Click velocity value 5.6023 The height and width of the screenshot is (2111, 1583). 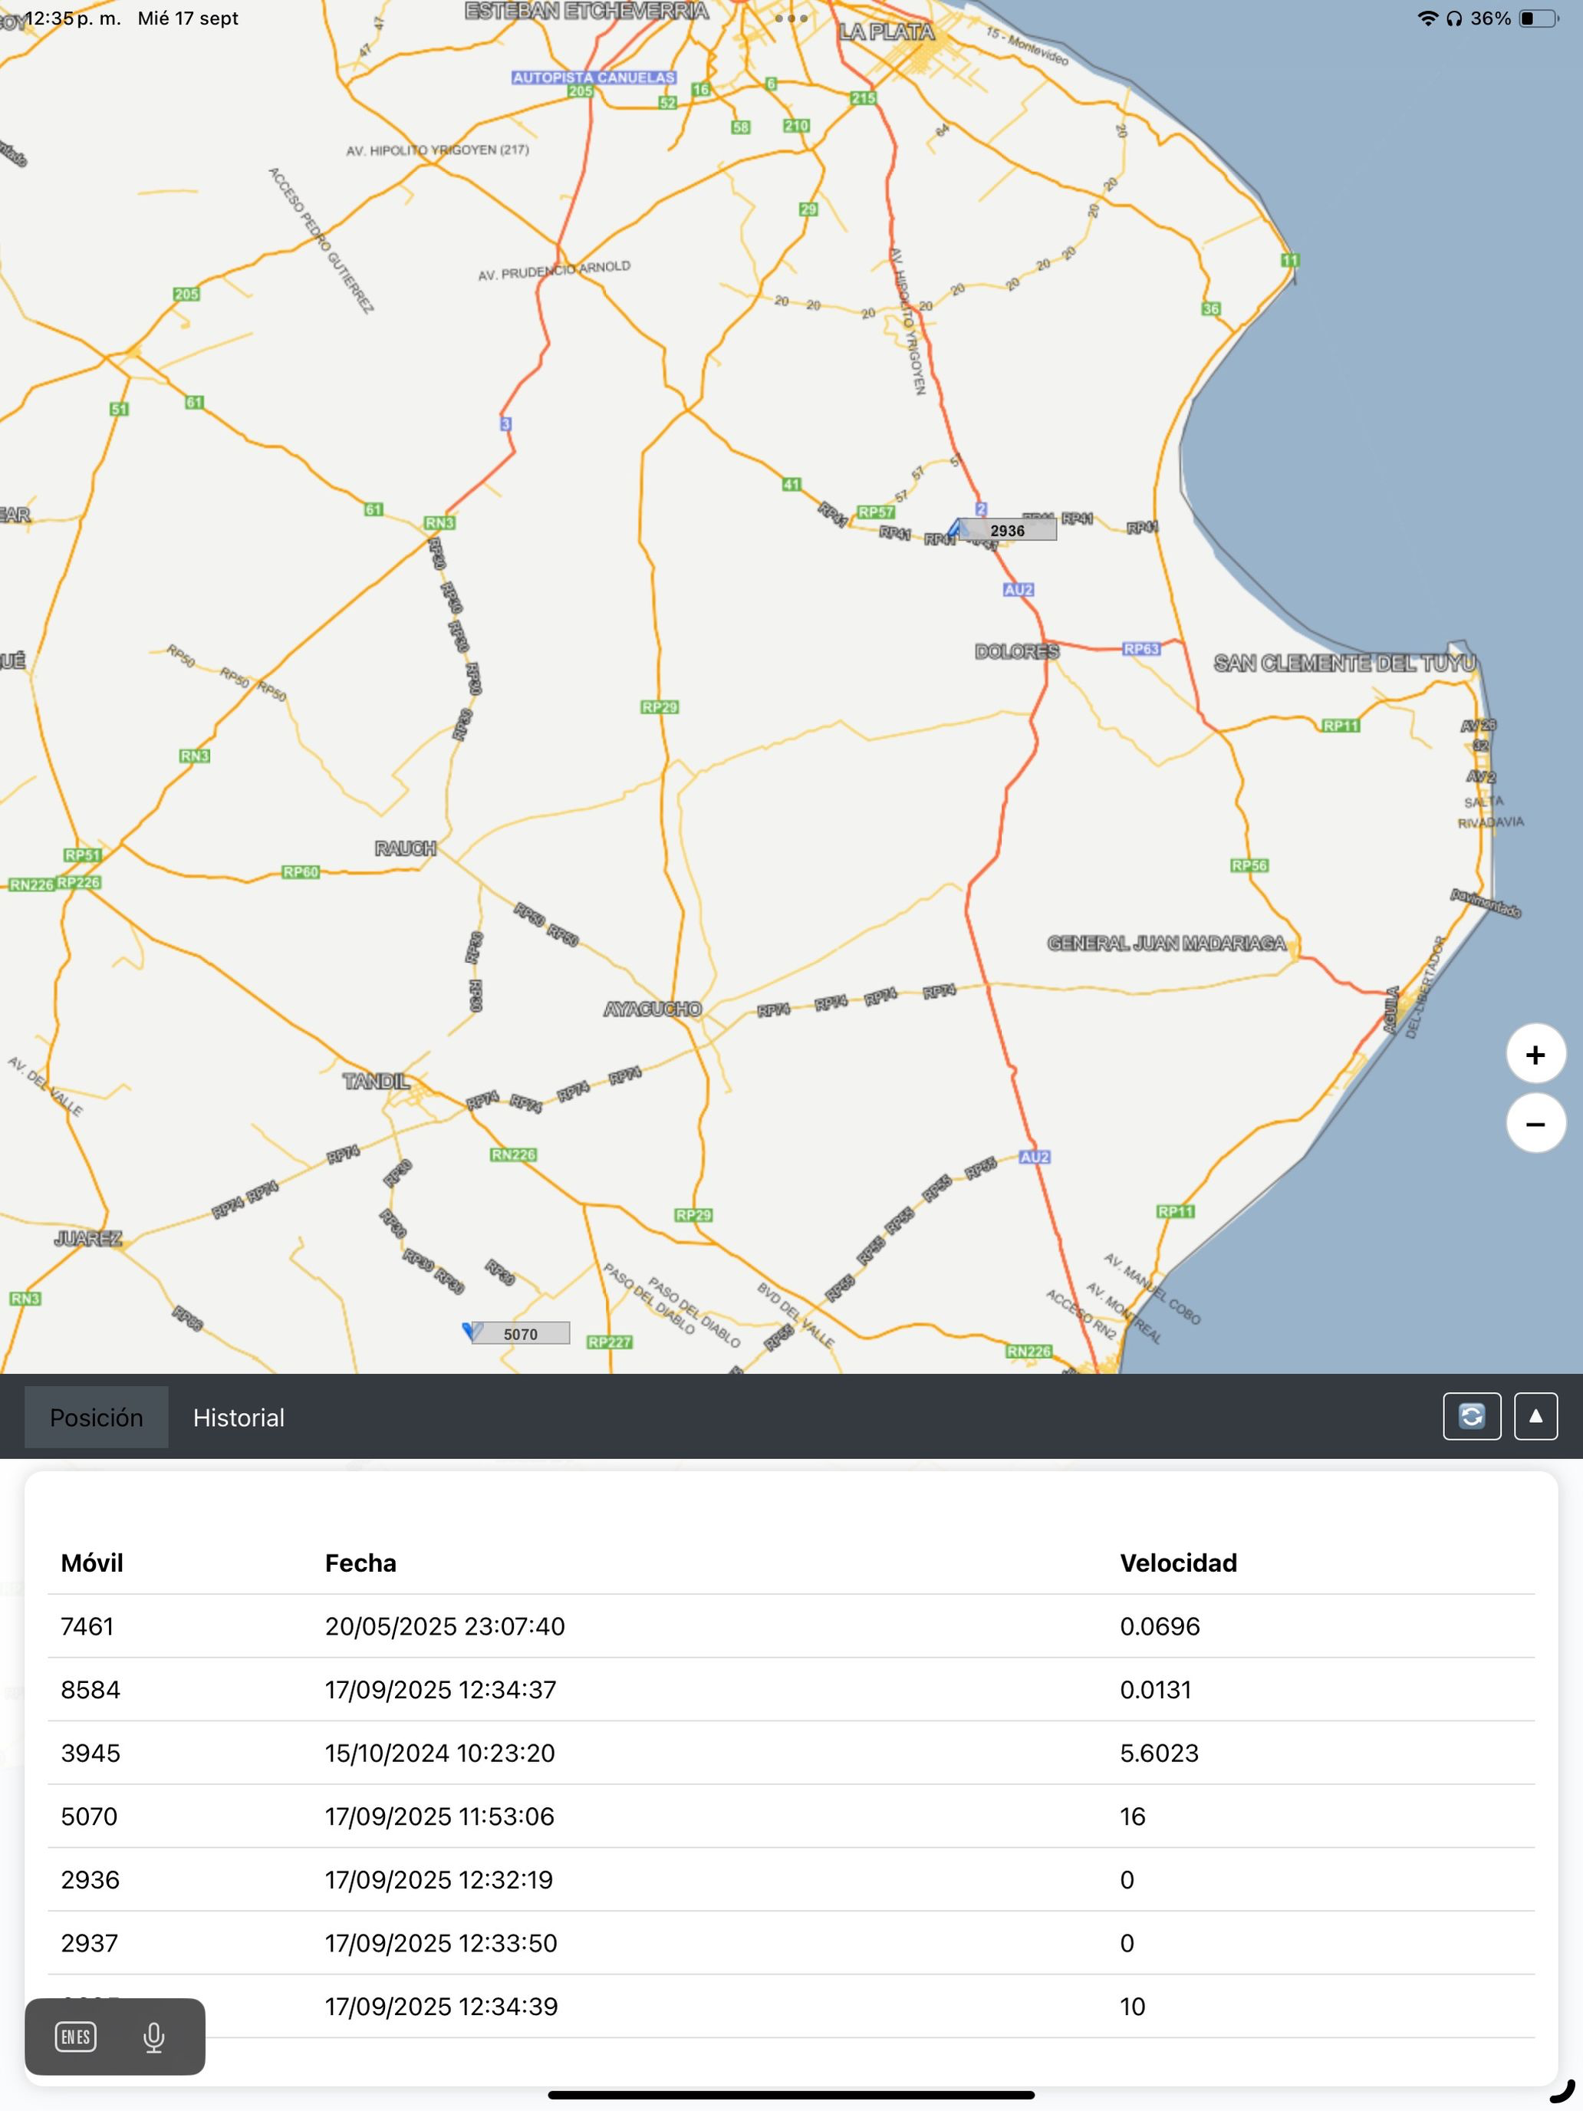coord(1160,1753)
